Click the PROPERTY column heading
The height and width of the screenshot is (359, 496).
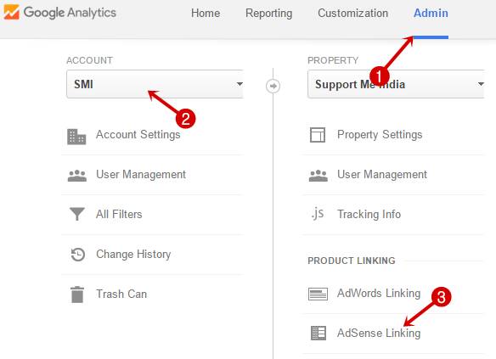pos(333,60)
